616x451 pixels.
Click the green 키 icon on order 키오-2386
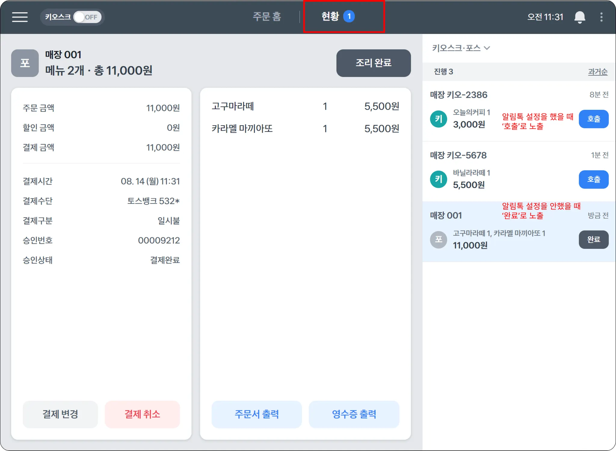439,119
